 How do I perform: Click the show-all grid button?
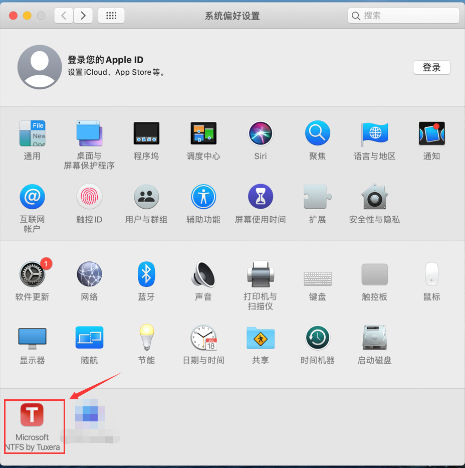tap(111, 16)
